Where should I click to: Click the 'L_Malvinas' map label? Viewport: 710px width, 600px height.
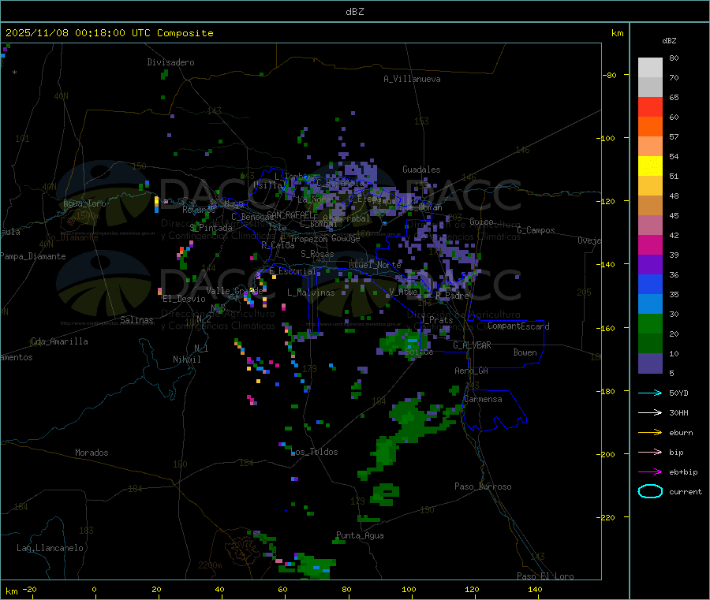[x=311, y=293]
